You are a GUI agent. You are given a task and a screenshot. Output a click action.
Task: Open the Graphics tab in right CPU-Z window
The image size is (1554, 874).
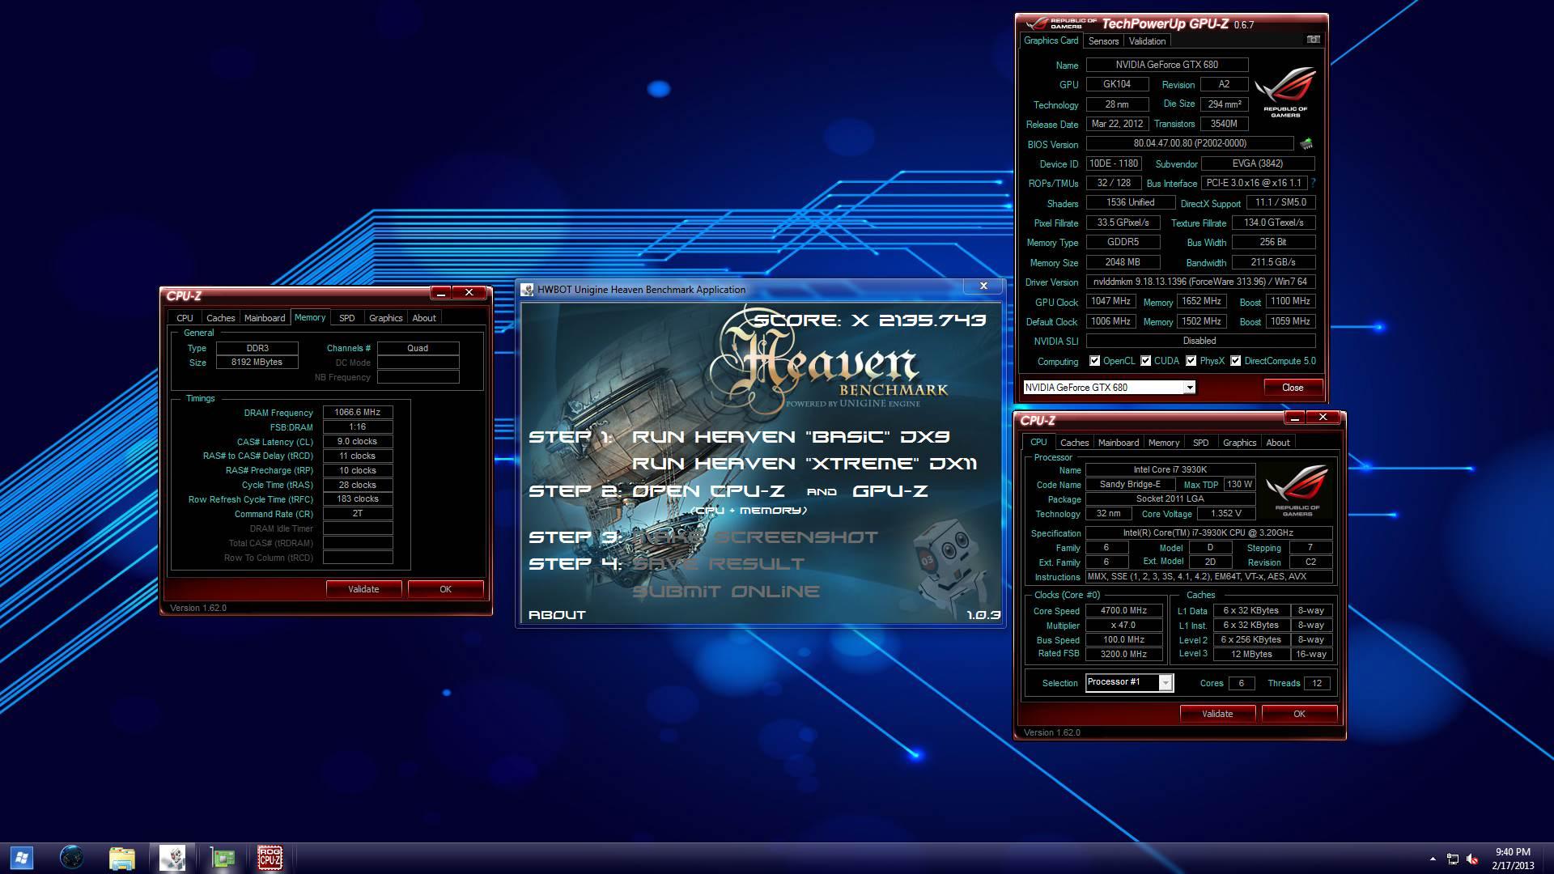pos(1239,443)
